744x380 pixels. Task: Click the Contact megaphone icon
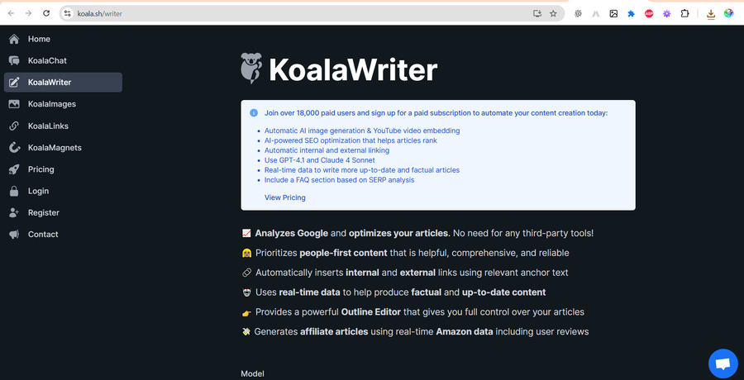(x=14, y=235)
